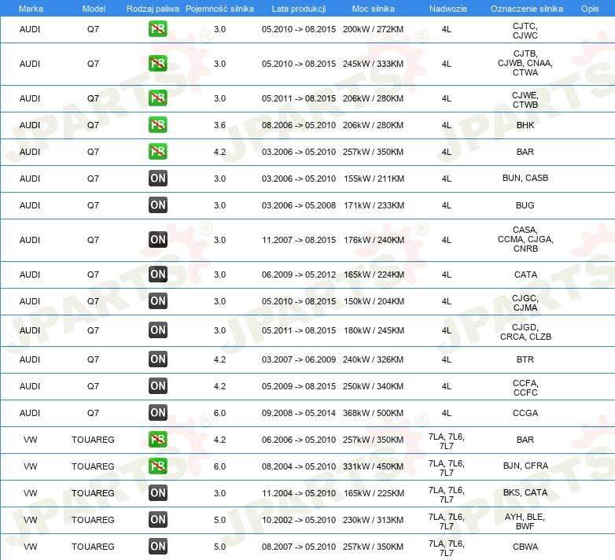Click the power value 171kW / 233KM
This screenshot has height=560, width=615.
click(x=374, y=205)
